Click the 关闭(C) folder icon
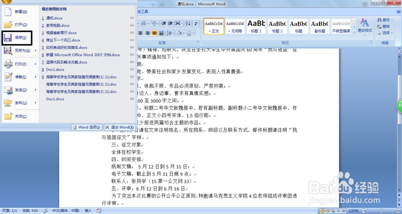The image size is (402, 214). tap(8, 116)
